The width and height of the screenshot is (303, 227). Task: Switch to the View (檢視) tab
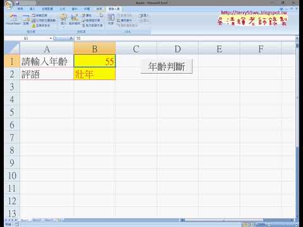[x=99, y=9]
